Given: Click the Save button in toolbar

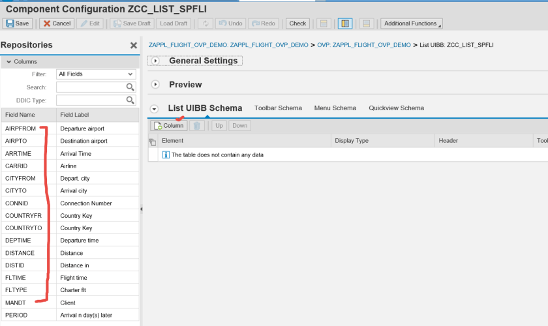Looking at the screenshot, I should pos(18,23).
